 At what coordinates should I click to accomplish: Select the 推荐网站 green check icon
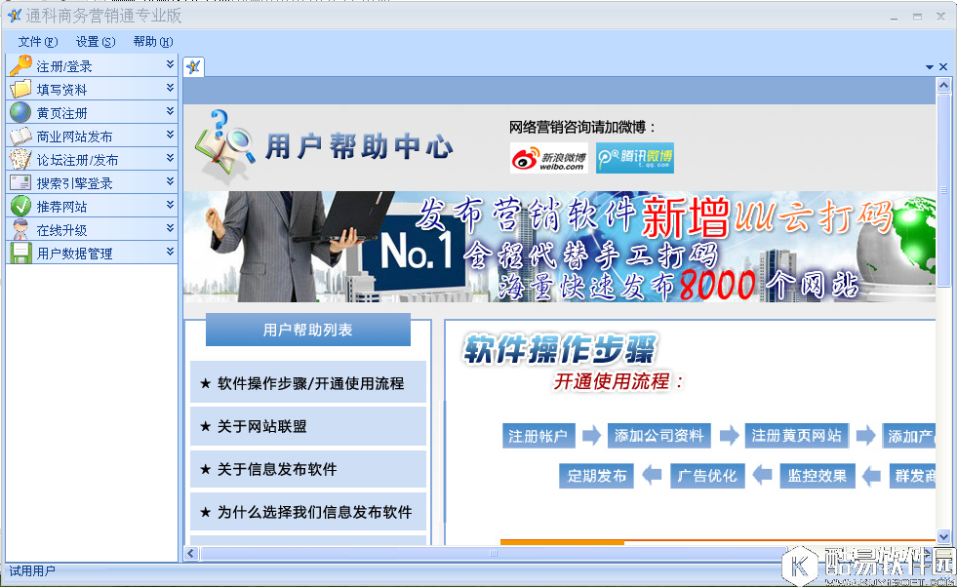click(x=20, y=206)
